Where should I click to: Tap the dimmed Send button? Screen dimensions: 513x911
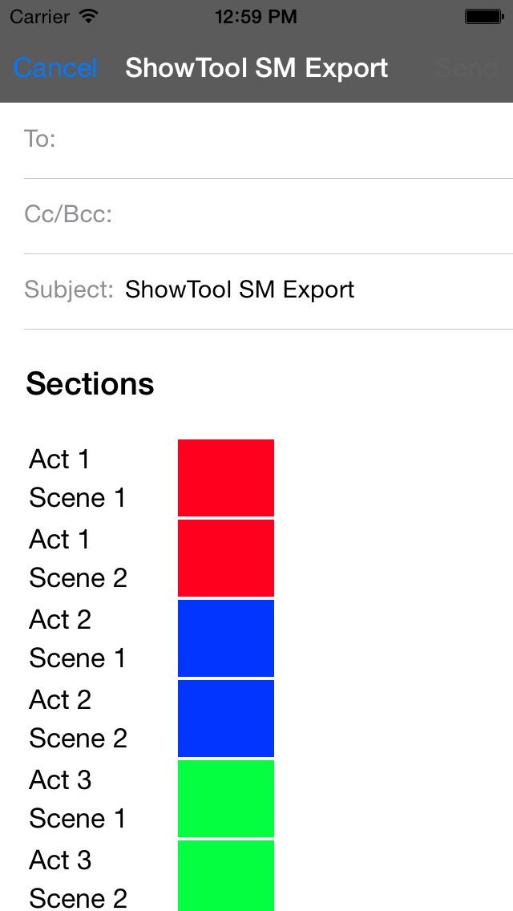467,68
